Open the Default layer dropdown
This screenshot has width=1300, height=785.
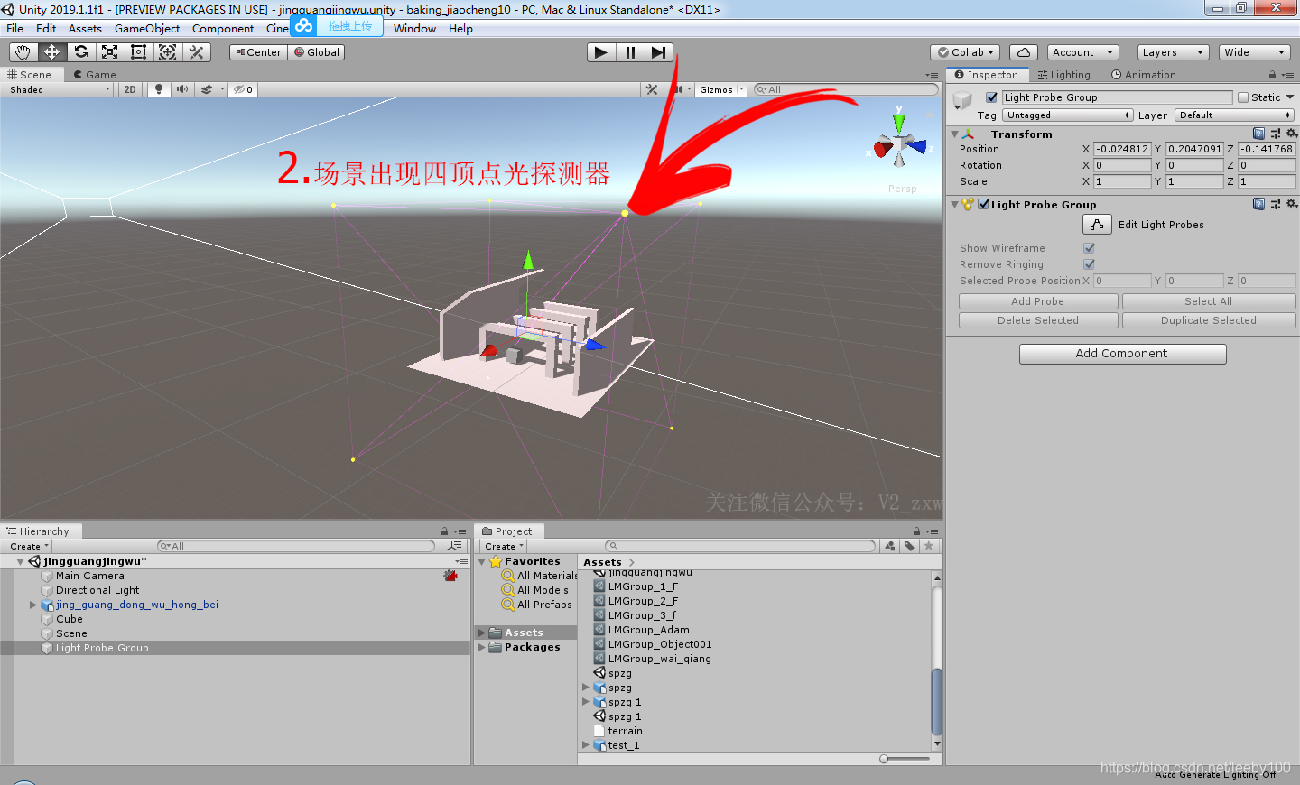pos(1235,115)
